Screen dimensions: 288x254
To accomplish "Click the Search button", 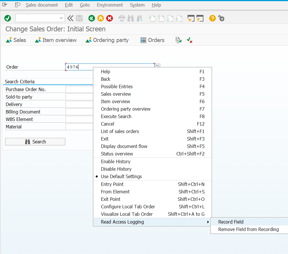I will coord(35,141).
